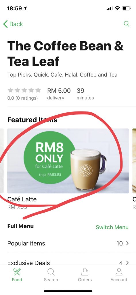The image size is (136, 295).
Task: Expand Exclusive Deals chevron
Action: (128, 263)
